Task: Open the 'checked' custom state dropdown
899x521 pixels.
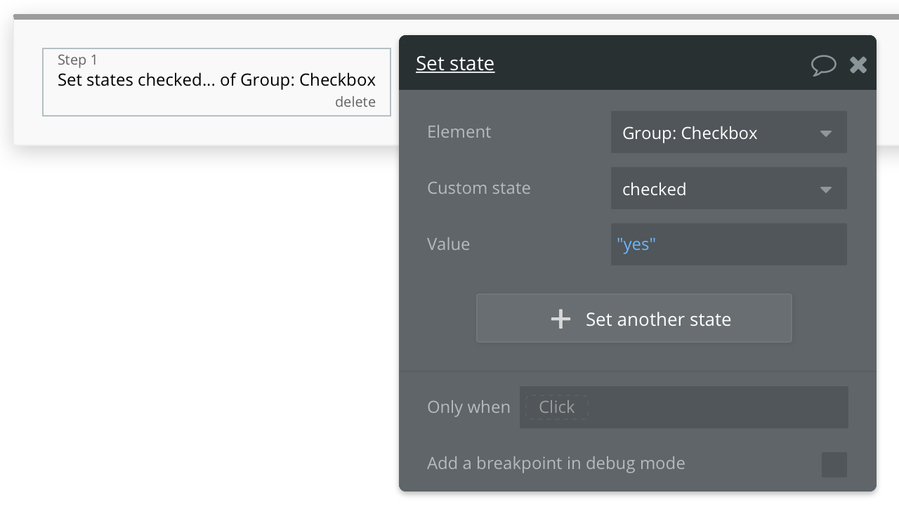Action: point(716,189)
